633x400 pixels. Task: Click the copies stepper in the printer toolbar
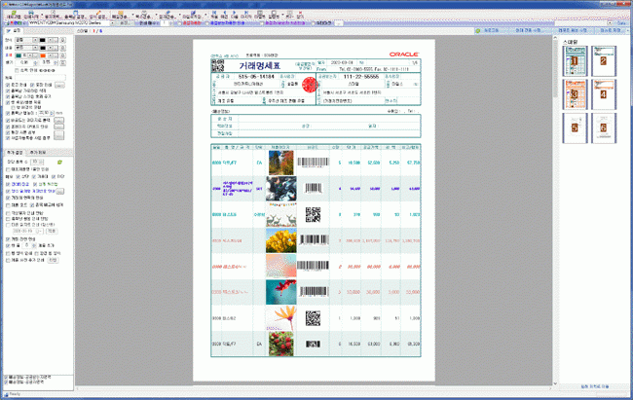pyautogui.click(x=170, y=23)
